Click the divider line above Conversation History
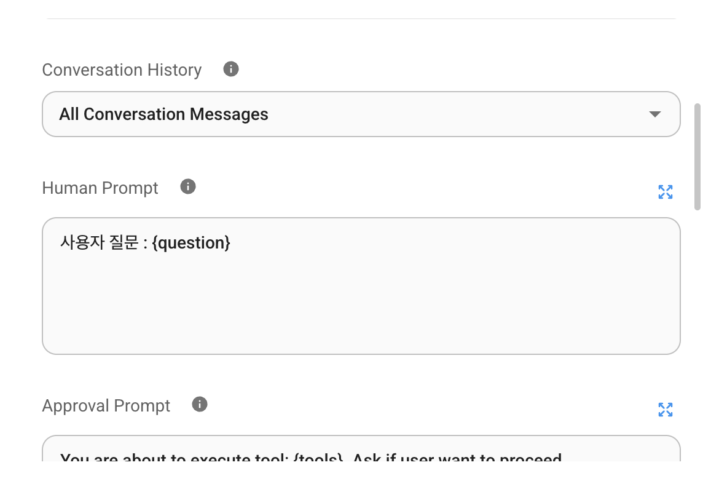The image size is (719, 481). point(361,19)
